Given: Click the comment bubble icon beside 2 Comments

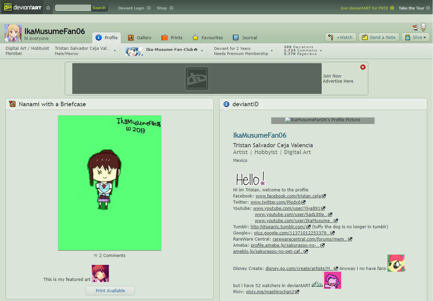Looking at the screenshot, I should click(95, 255).
